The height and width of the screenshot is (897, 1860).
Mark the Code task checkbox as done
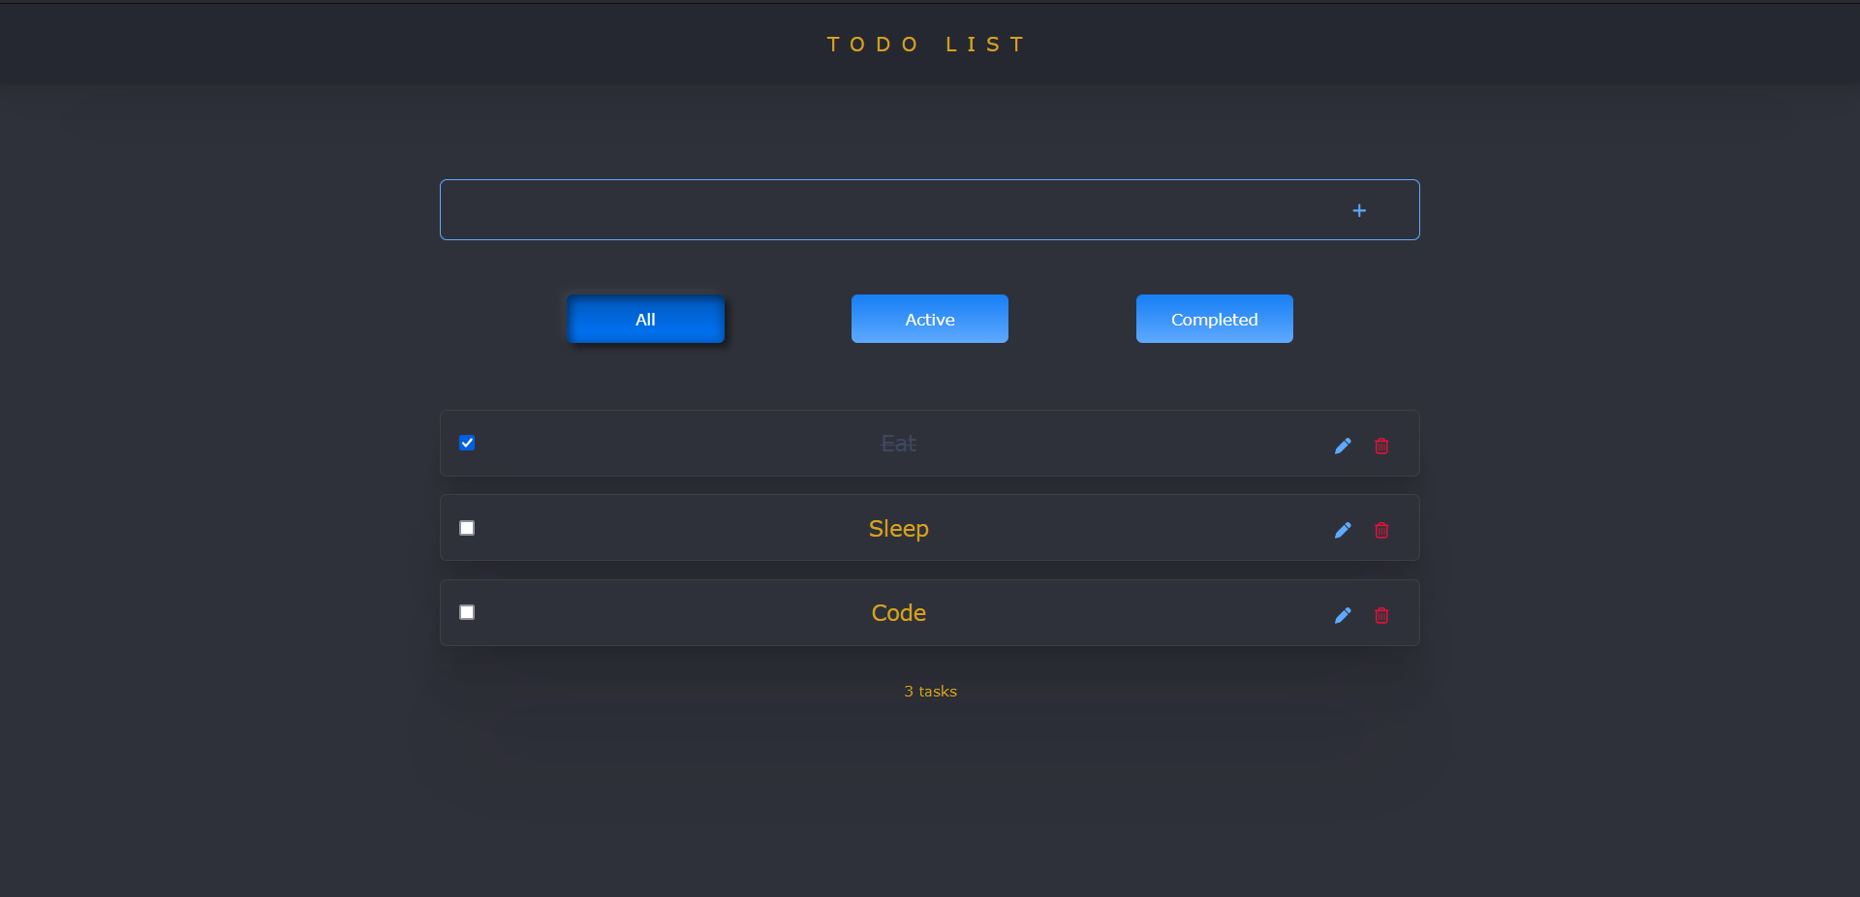click(467, 612)
